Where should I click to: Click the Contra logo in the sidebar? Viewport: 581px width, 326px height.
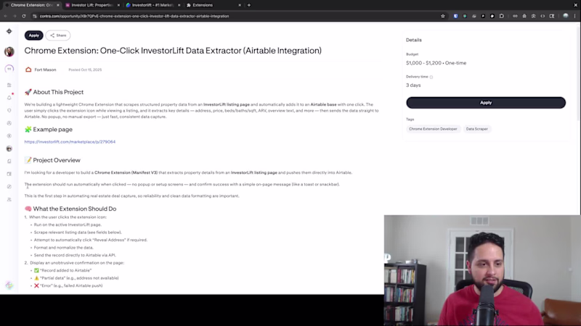click(x=9, y=31)
